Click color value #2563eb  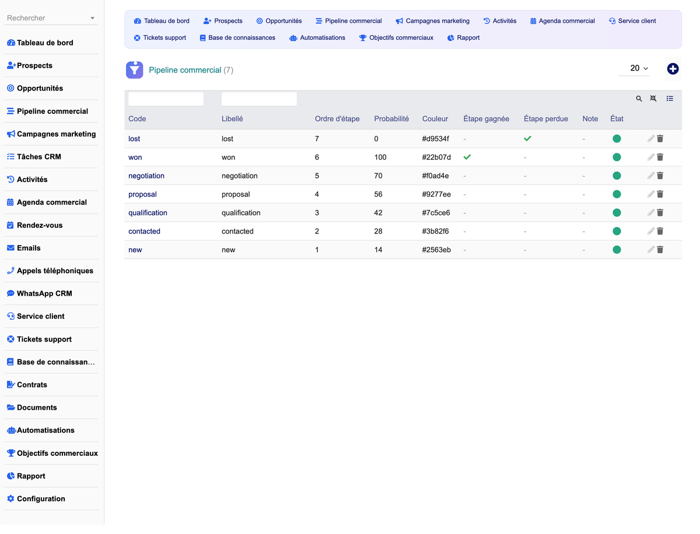(436, 250)
